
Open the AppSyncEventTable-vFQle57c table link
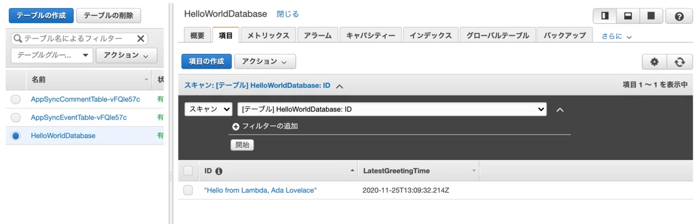[79, 117]
